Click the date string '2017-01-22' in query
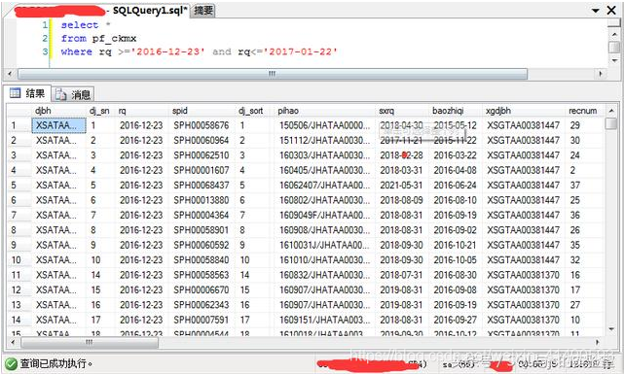The width and height of the screenshot is (624, 374). [300, 51]
